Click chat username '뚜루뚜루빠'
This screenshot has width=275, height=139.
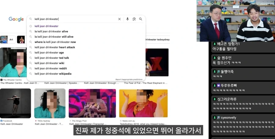[229, 86]
